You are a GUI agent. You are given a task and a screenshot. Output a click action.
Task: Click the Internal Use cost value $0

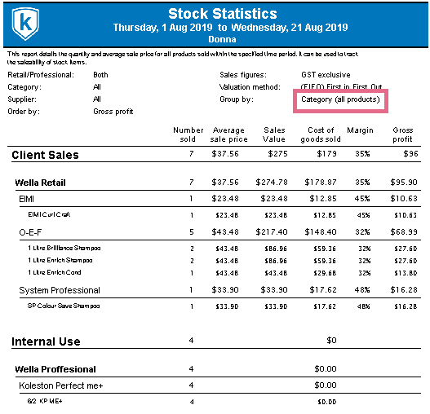tap(331, 341)
